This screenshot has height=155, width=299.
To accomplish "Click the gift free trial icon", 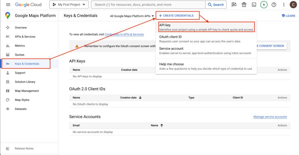I will [x=244, y=4].
